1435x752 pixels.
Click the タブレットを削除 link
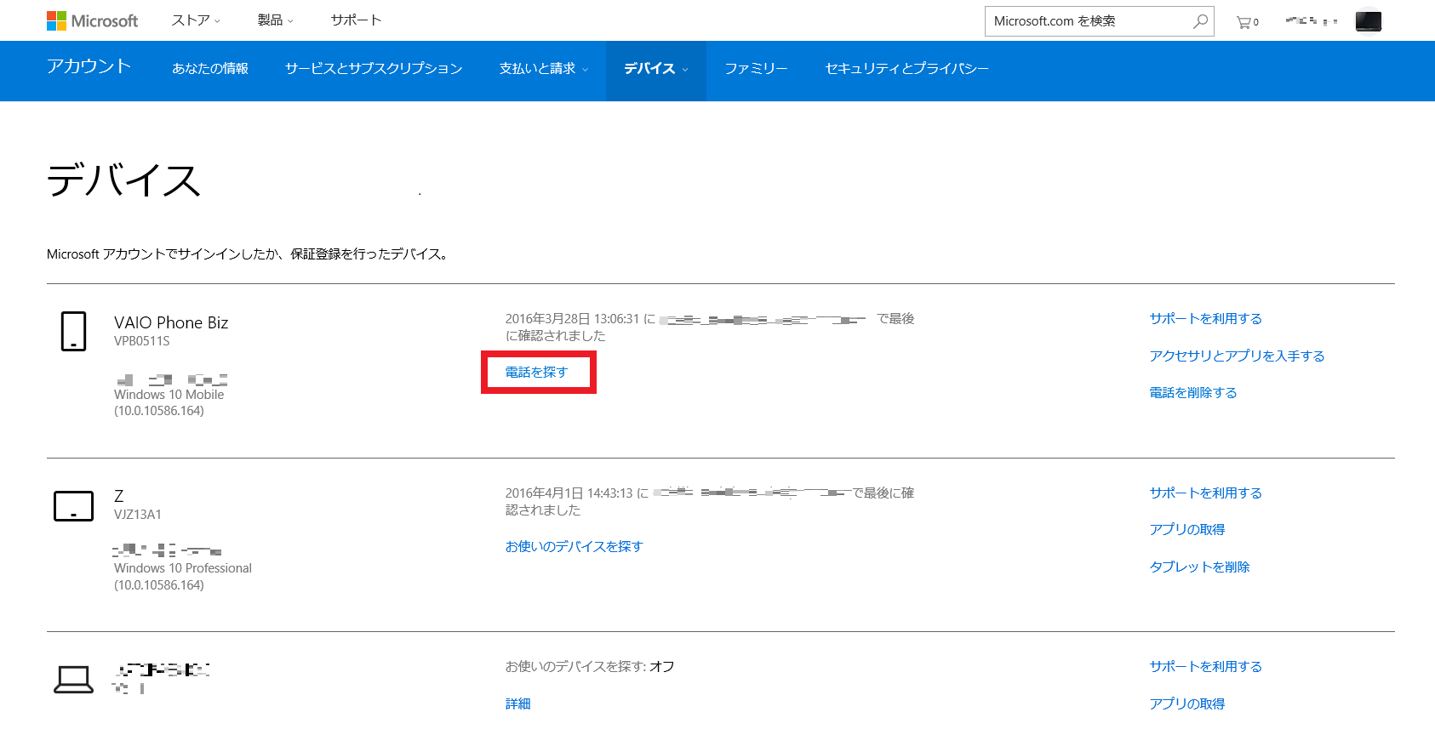pos(1199,567)
